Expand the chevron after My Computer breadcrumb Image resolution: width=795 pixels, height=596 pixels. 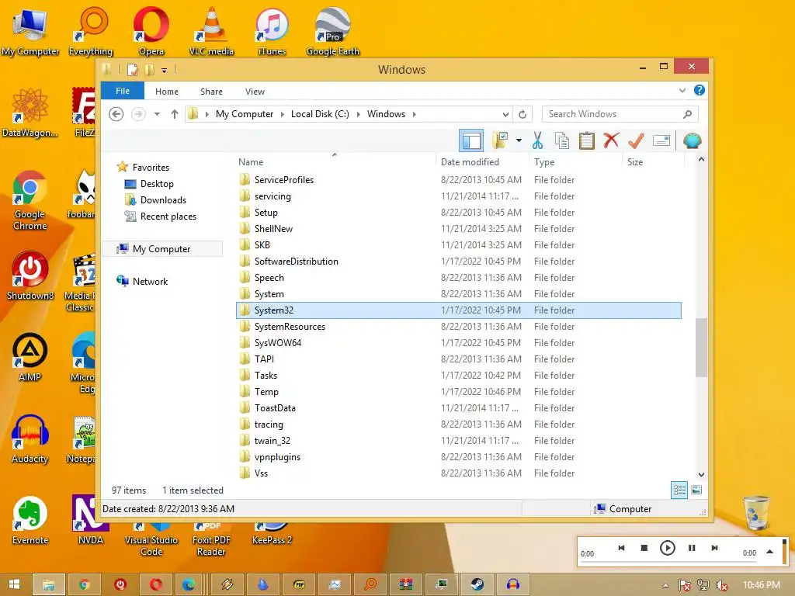282,114
